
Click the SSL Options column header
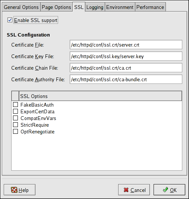click(x=100, y=96)
